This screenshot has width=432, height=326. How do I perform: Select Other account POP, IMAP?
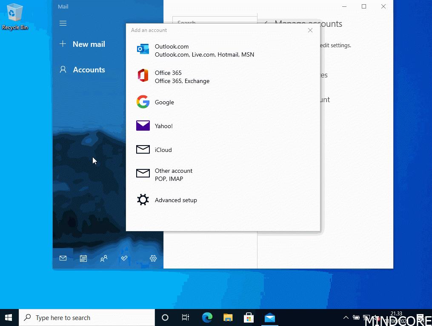tap(173, 174)
